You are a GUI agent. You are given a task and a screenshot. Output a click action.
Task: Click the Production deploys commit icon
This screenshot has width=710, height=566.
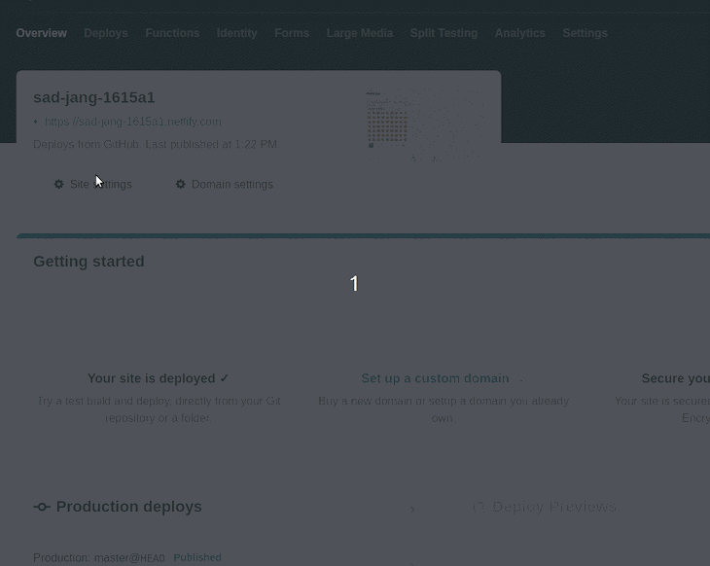tap(42, 507)
